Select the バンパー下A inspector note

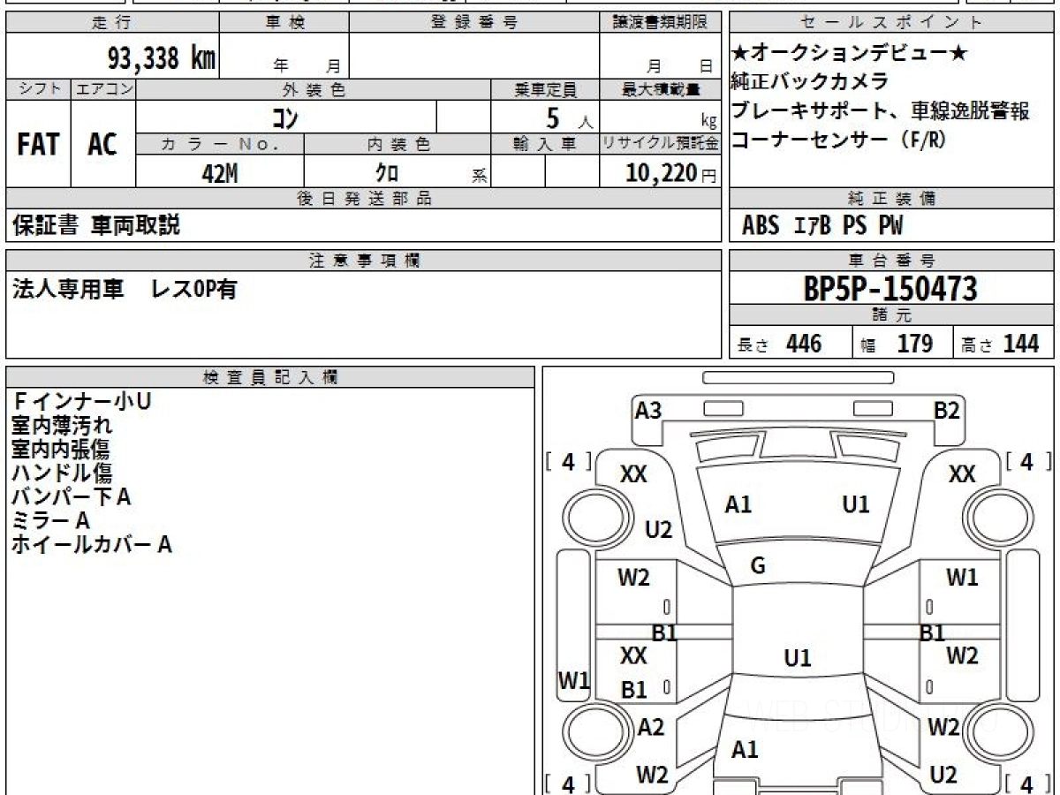pos(72,497)
